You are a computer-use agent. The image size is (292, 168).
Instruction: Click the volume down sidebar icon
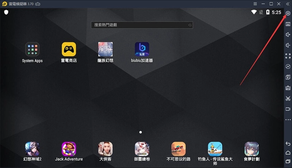tap(288, 45)
